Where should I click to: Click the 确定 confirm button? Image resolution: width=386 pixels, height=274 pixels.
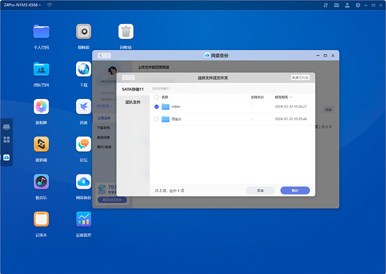pyautogui.click(x=295, y=191)
